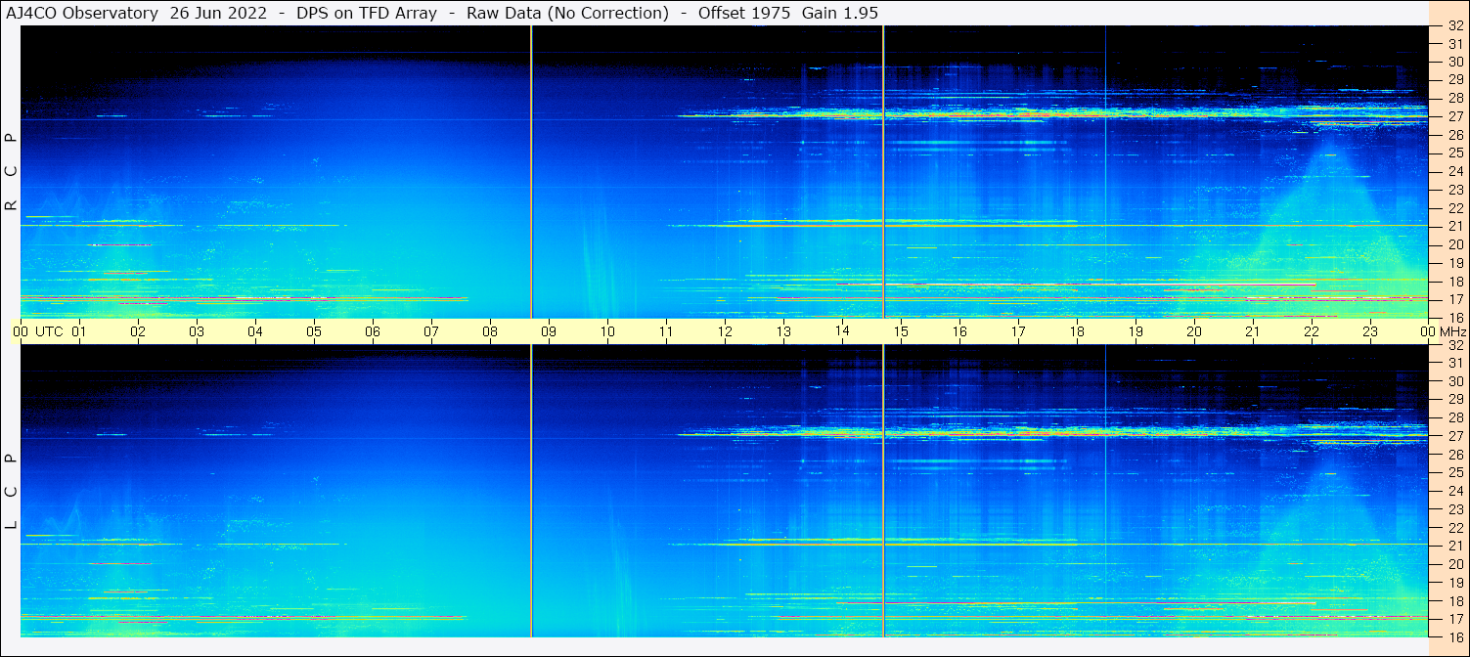Click the 11 hour mark on time axis

[x=666, y=331]
